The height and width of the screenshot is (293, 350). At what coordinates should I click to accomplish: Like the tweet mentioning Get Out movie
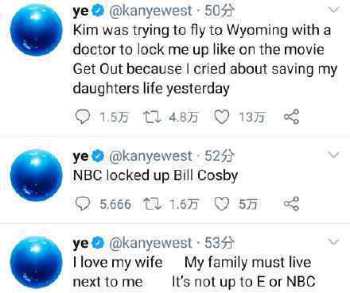click(221, 117)
